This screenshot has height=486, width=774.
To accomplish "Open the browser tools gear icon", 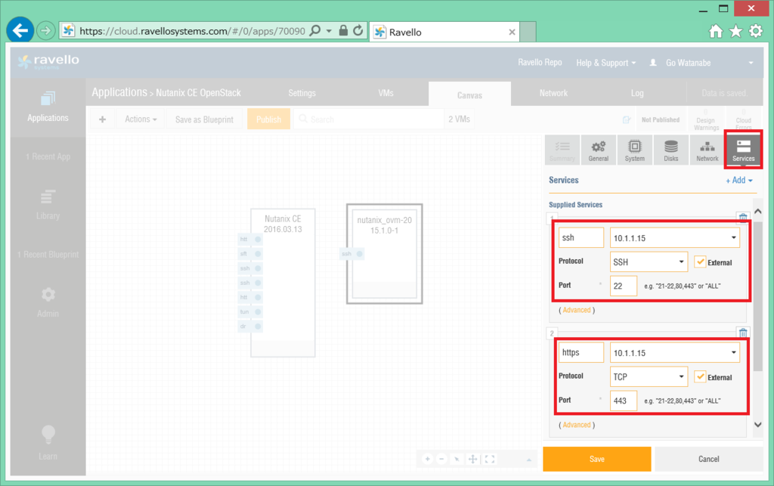I will click(756, 32).
